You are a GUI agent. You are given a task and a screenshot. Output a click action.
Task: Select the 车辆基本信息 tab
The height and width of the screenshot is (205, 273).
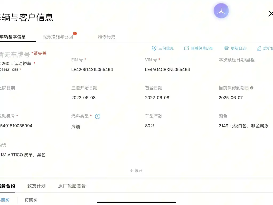click(13, 37)
